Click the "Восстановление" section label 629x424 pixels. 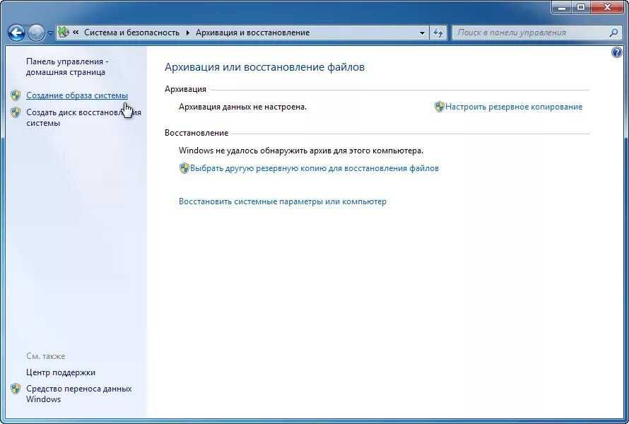pos(196,133)
